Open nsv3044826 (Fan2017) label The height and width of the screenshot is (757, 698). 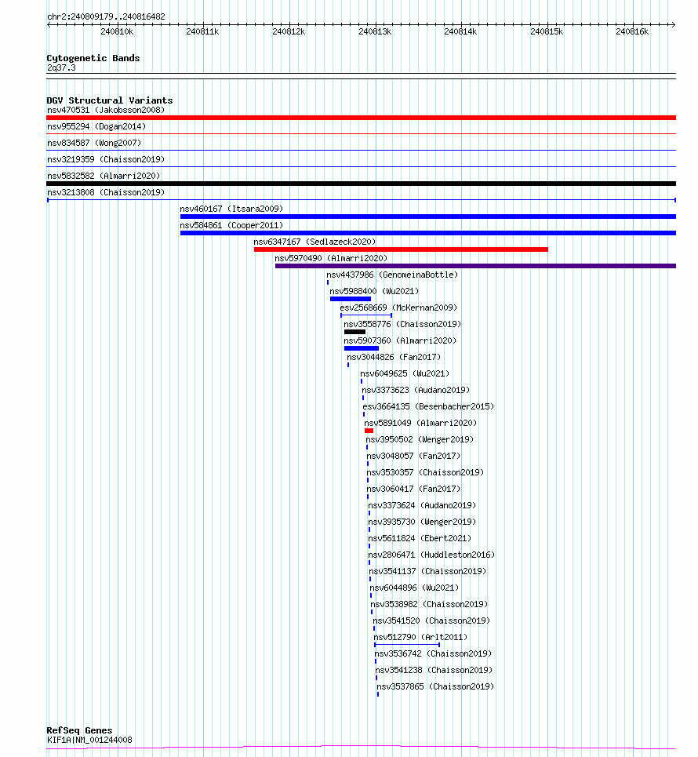click(394, 356)
